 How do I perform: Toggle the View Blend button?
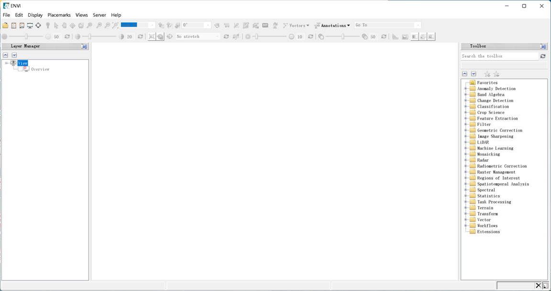point(415,36)
